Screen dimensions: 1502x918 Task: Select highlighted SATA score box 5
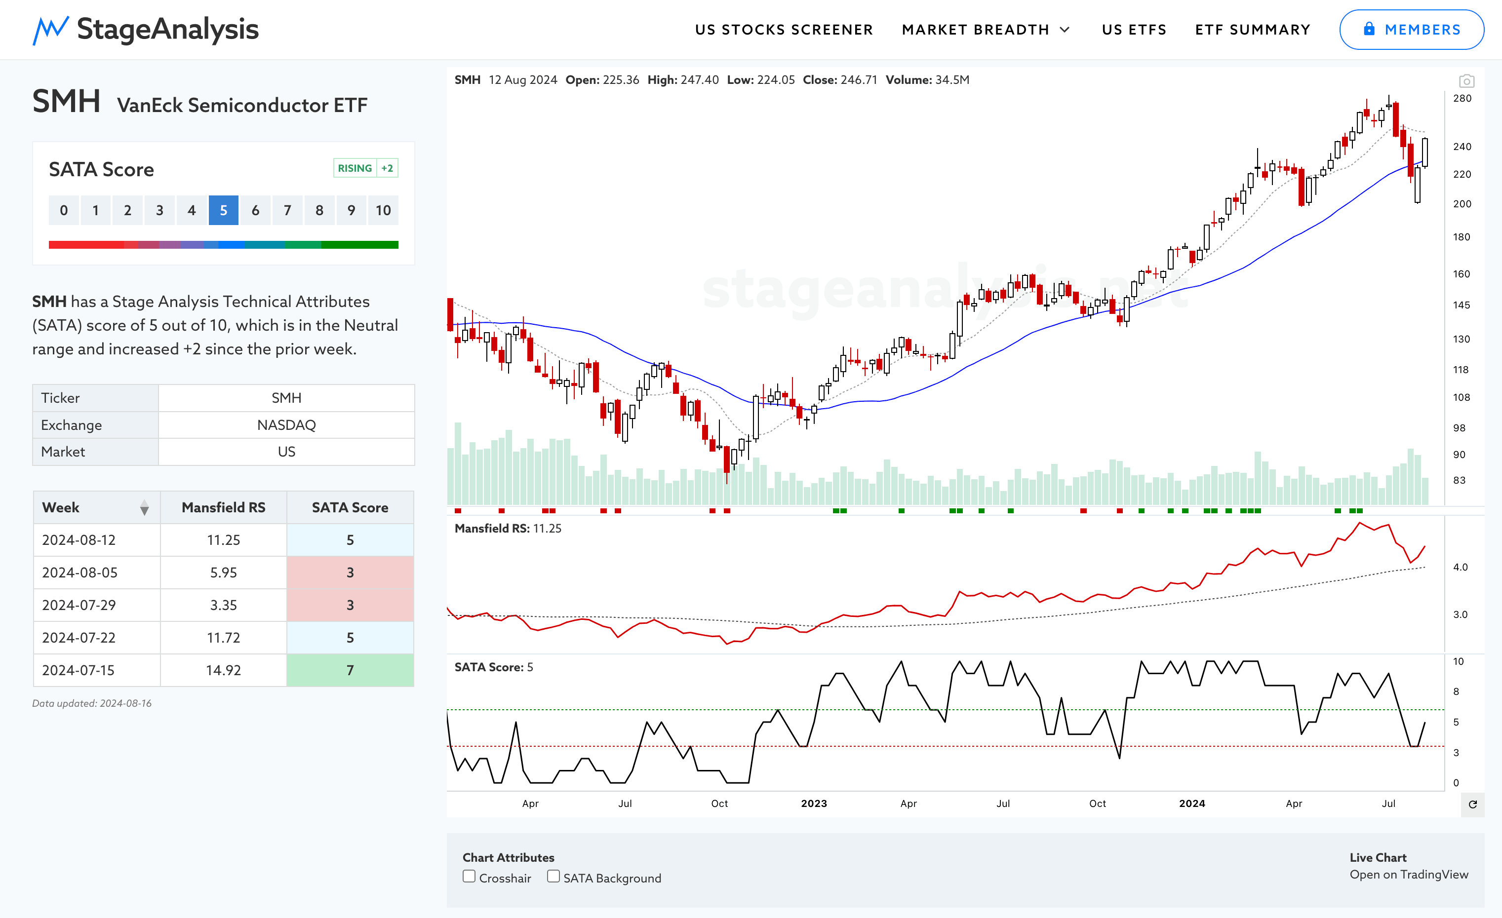(224, 210)
